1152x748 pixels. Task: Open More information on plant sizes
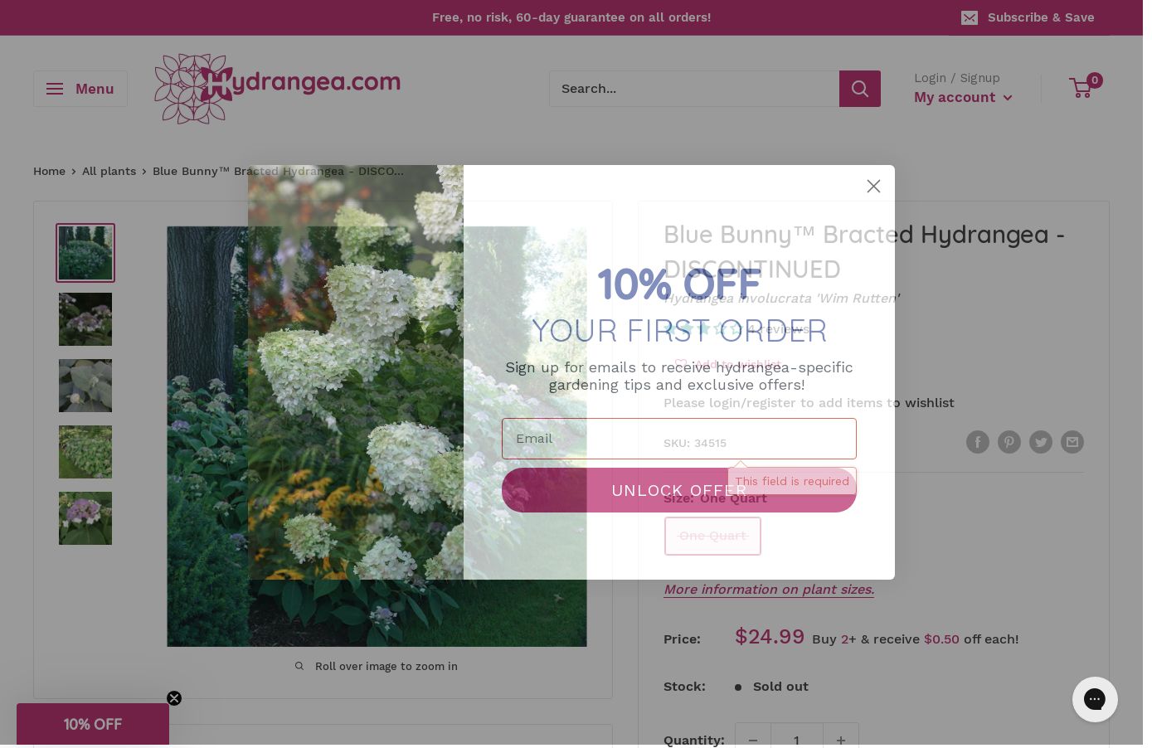[x=769, y=590]
